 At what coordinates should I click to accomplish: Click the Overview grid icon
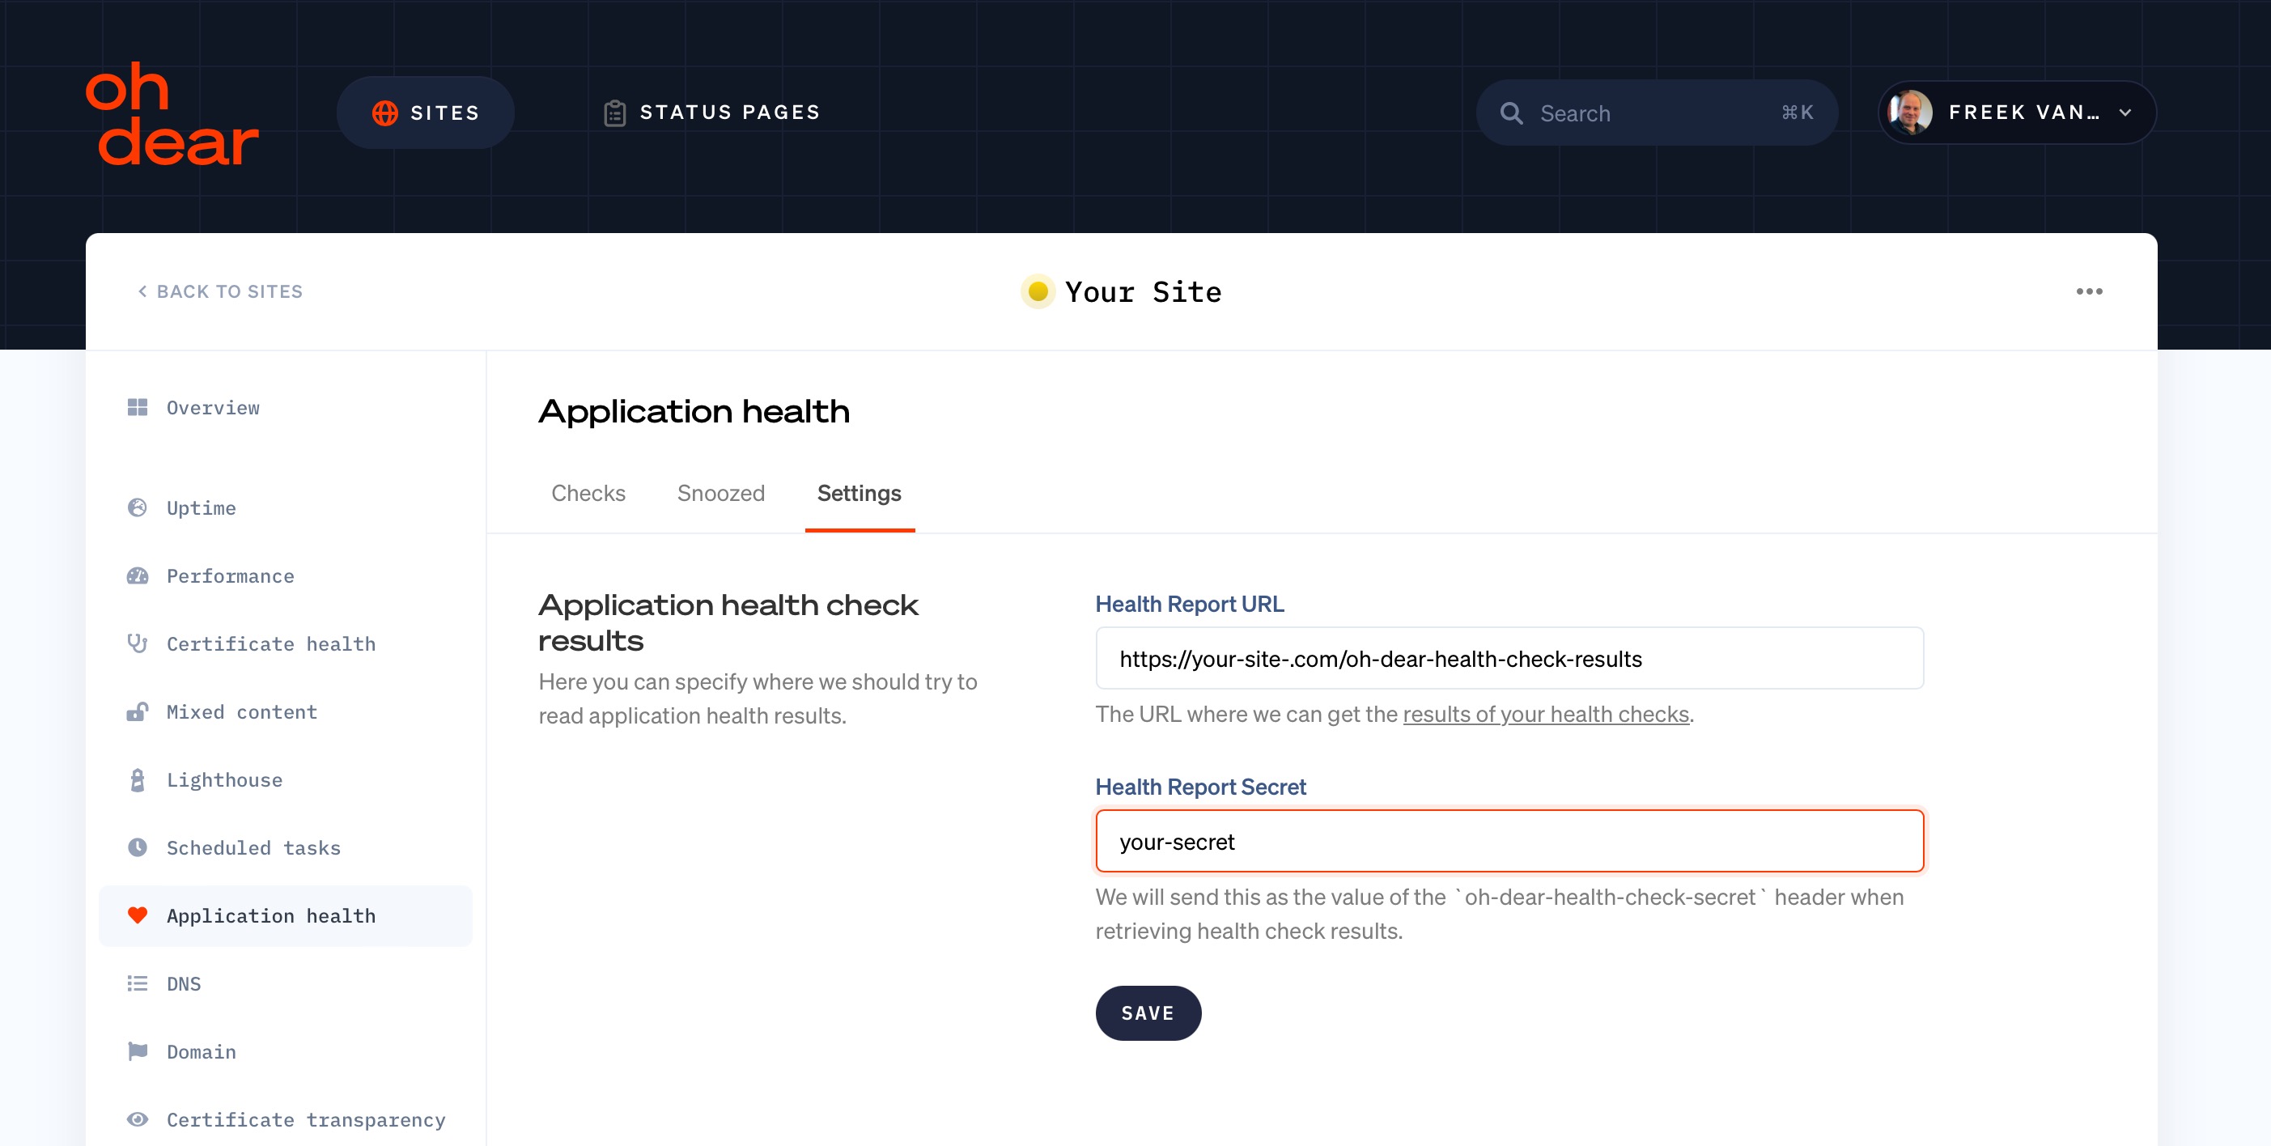138,407
